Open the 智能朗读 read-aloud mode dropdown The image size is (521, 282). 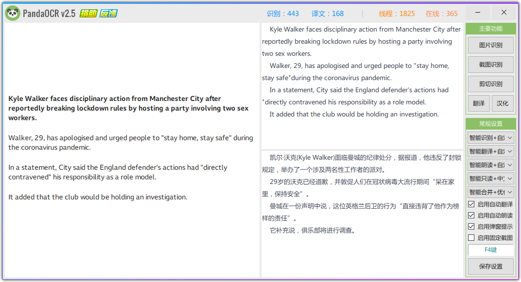[490, 165]
